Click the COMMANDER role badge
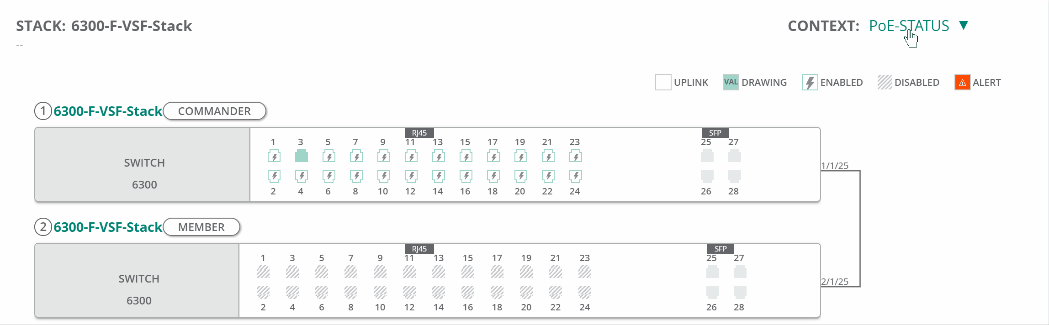The image size is (1049, 325). [214, 111]
